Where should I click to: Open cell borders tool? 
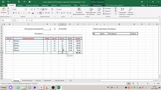click(x=24, y=13)
